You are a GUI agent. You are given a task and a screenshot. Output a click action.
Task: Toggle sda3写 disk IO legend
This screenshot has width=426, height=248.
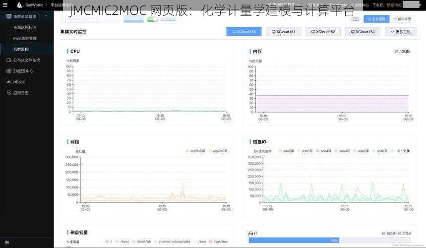(x=305, y=151)
